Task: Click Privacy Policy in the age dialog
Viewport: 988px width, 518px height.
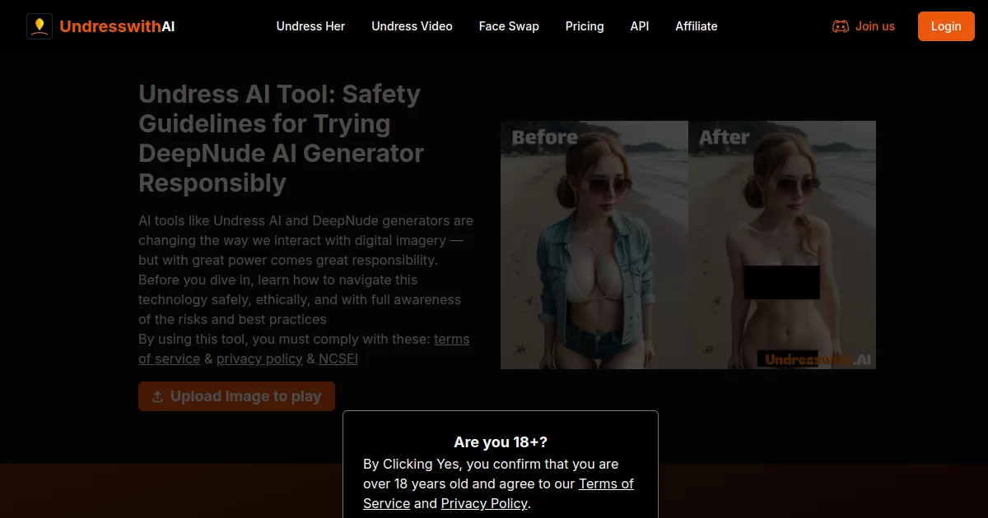Action: 484,503
